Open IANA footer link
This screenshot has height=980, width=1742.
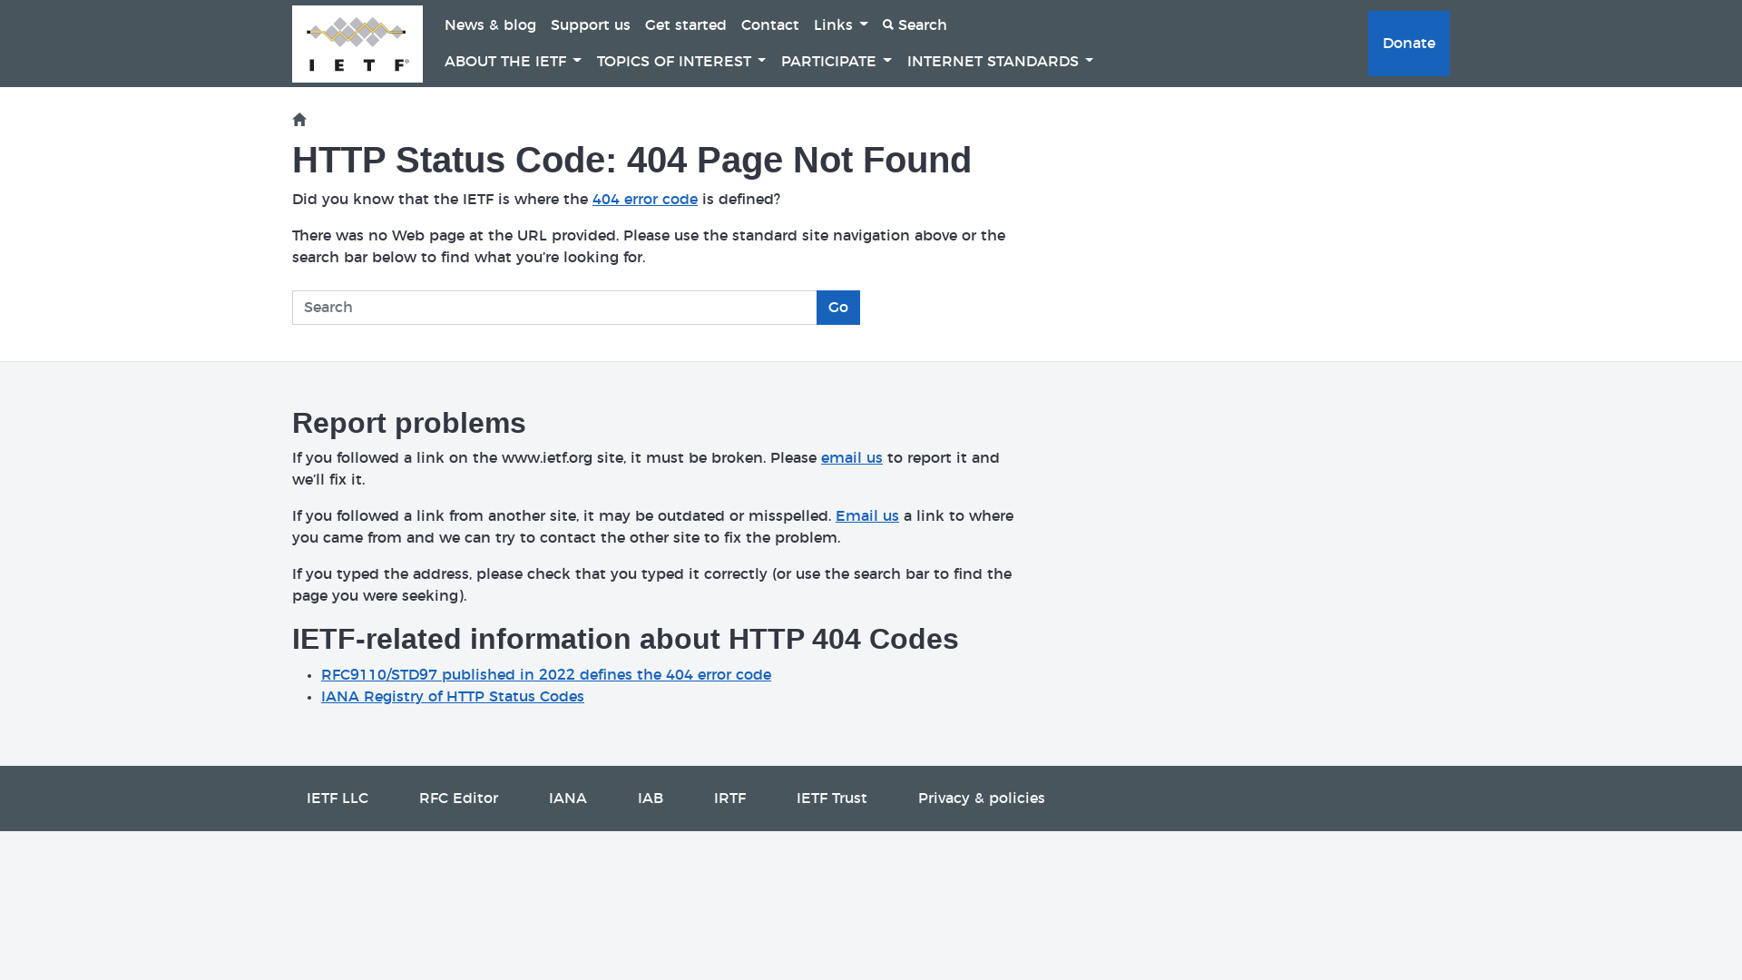(x=567, y=799)
